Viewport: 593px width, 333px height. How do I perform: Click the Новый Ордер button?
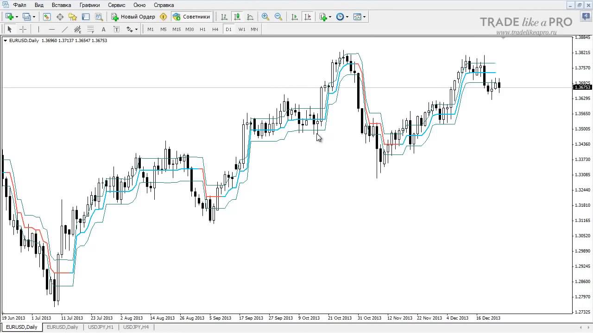(x=133, y=17)
